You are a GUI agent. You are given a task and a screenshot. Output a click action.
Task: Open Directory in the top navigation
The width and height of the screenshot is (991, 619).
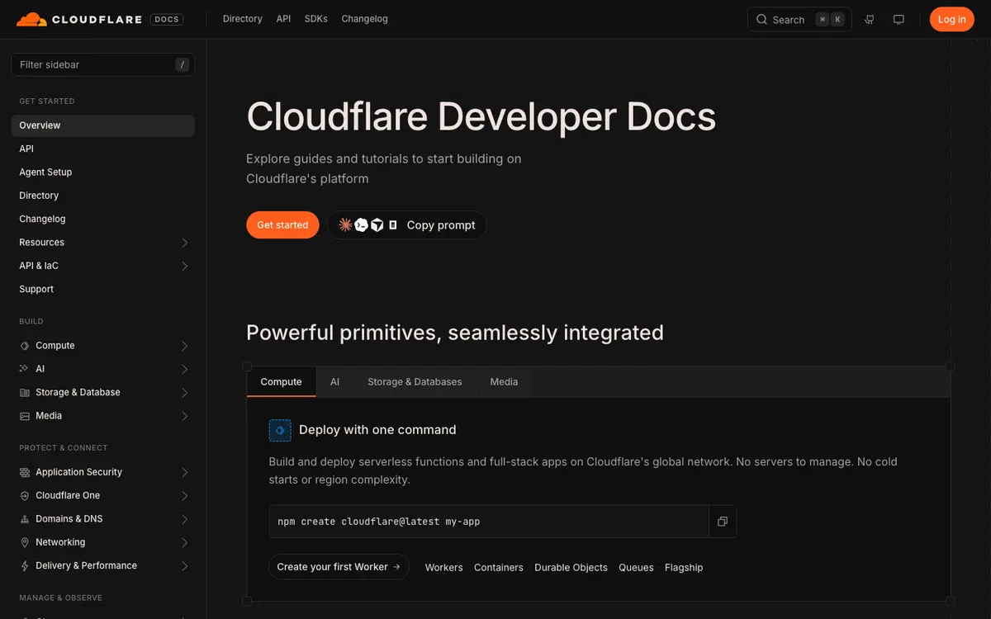tap(243, 19)
